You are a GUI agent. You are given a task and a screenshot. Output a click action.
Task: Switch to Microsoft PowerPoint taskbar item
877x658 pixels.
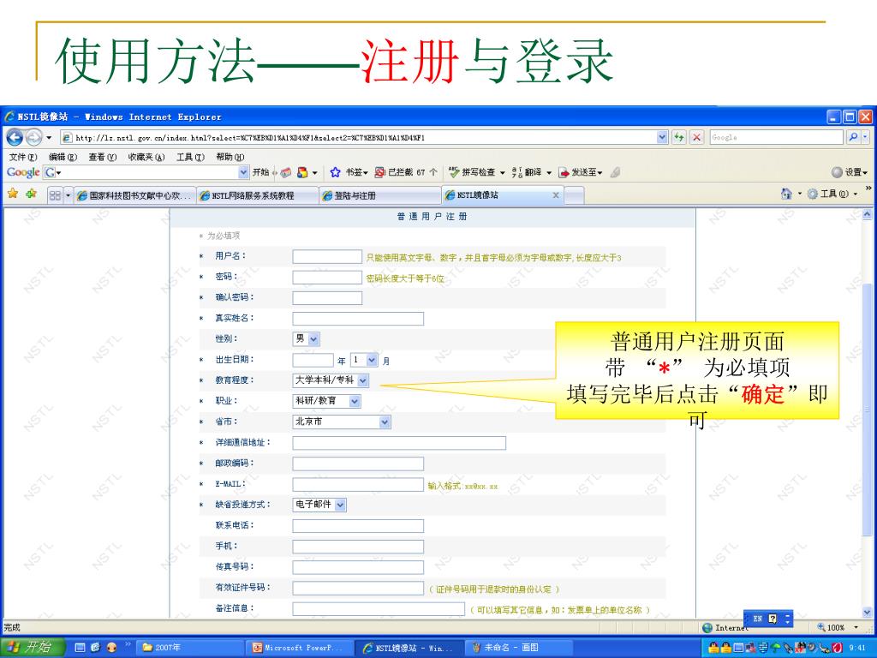coord(301,648)
